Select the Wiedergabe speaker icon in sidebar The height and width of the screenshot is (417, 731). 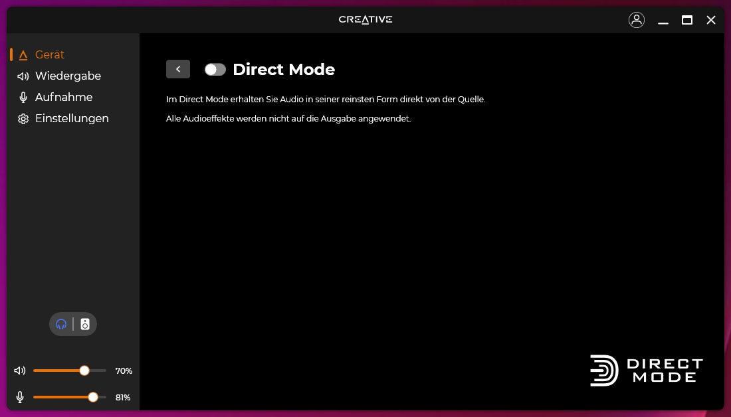pyautogui.click(x=22, y=76)
